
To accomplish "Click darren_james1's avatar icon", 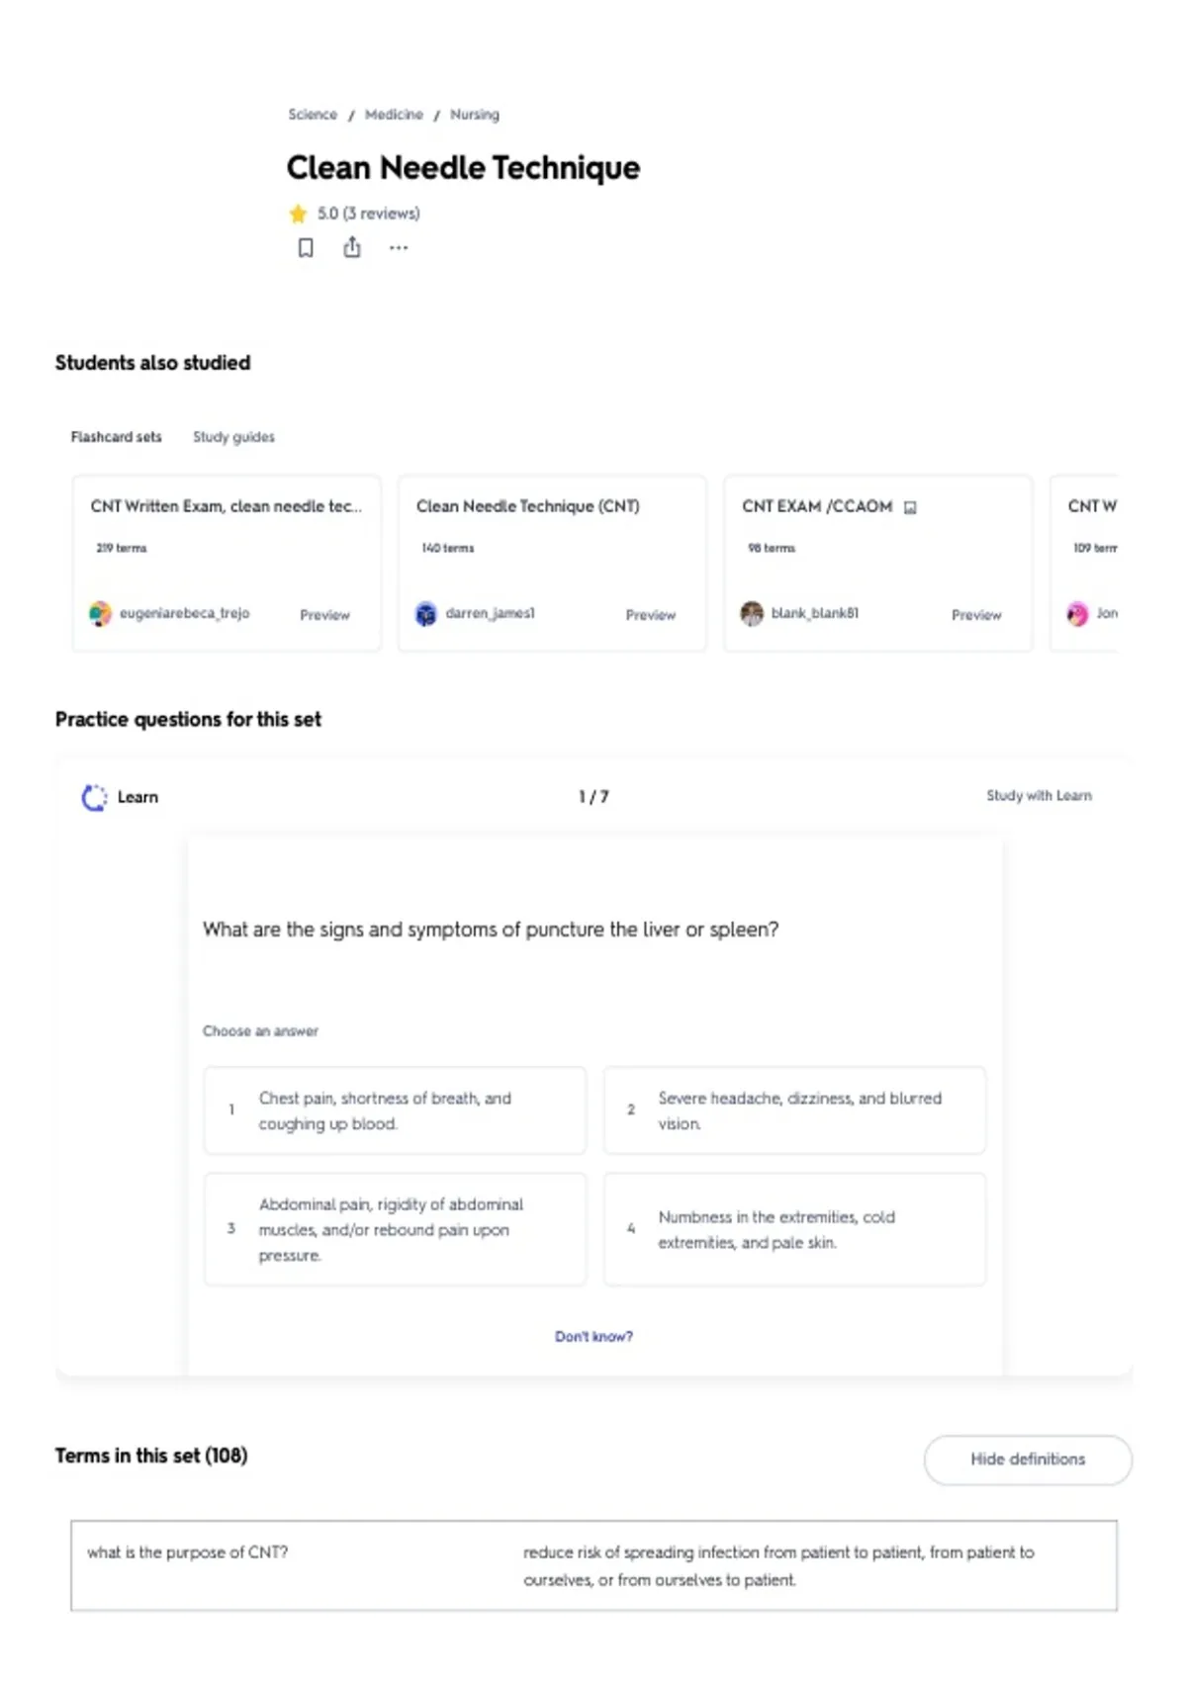I will pyautogui.click(x=425, y=614).
